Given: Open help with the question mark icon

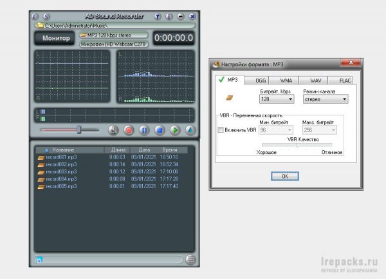Looking at the screenshot, I should click(x=158, y=17).
